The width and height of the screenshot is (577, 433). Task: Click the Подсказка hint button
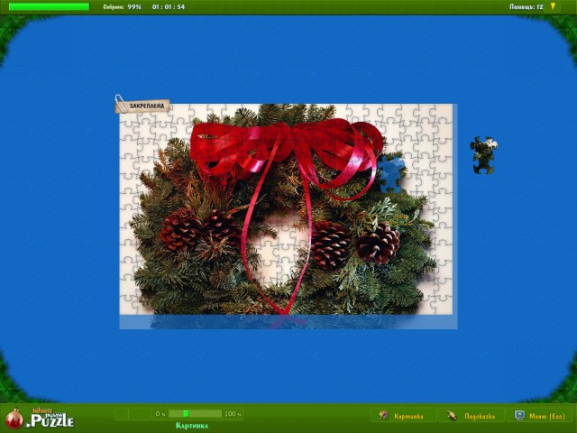472,416
